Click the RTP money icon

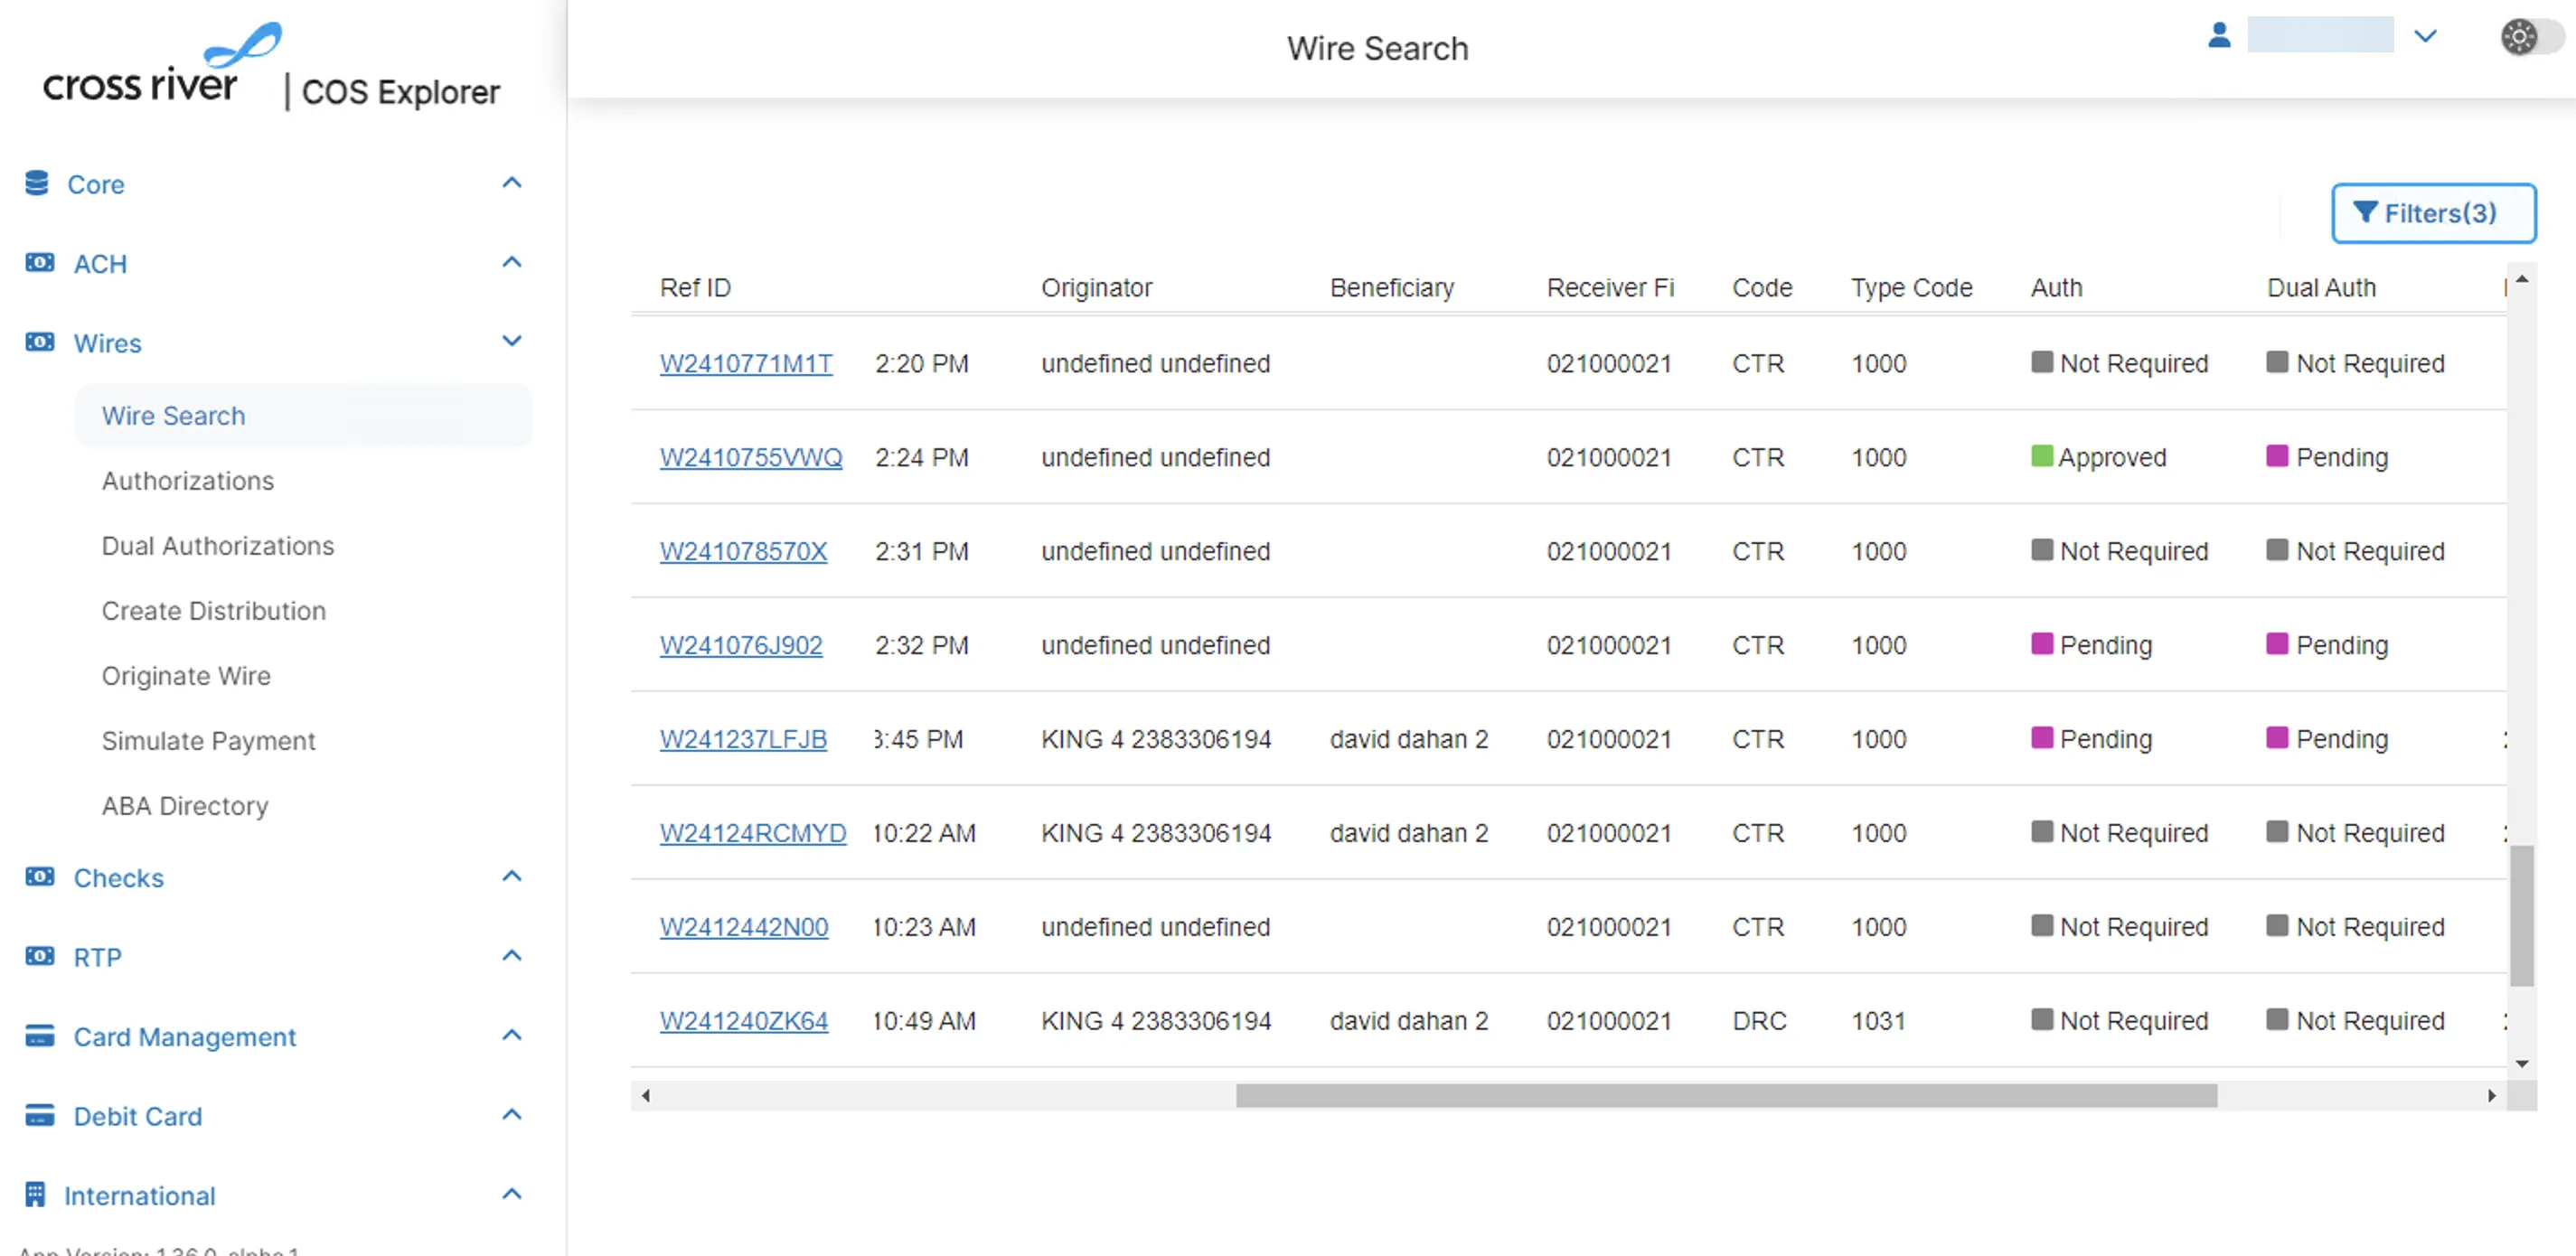coord(39,956)
